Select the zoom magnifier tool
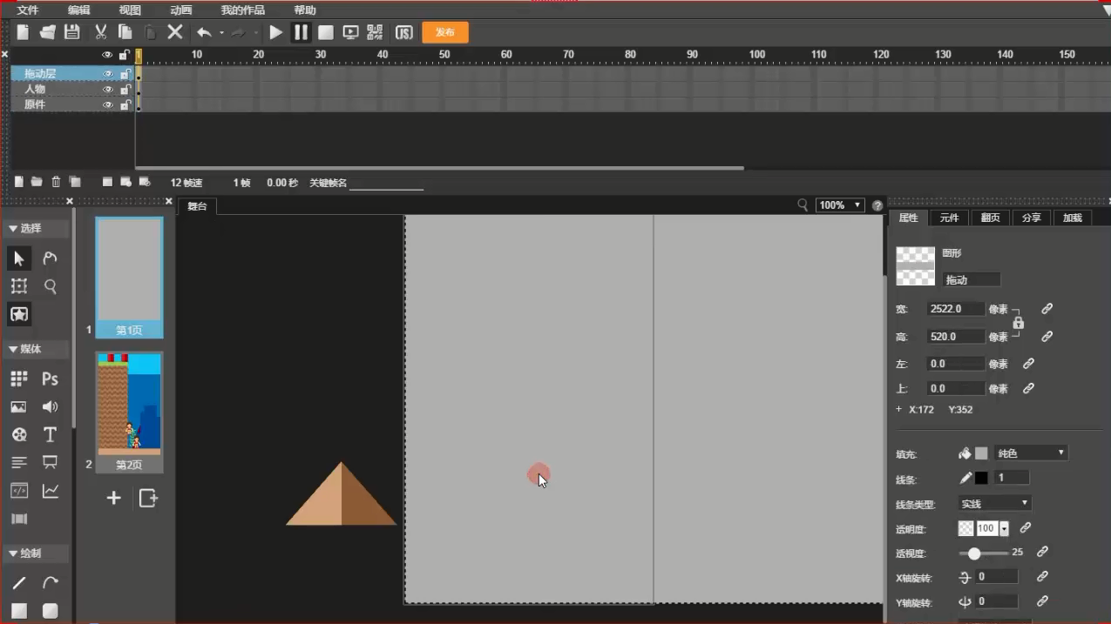Image resolution: width=1111 pixels, height=624 pixels. (51, 286)
